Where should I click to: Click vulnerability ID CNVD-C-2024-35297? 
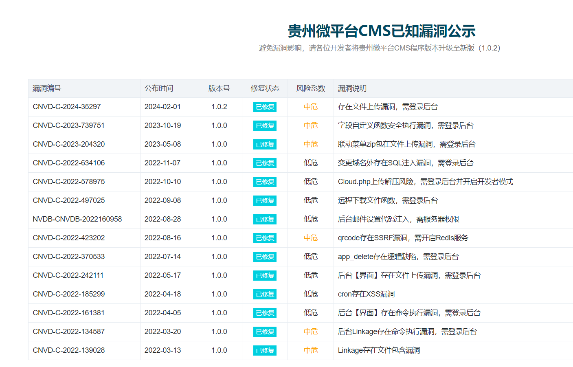[67, 107]
